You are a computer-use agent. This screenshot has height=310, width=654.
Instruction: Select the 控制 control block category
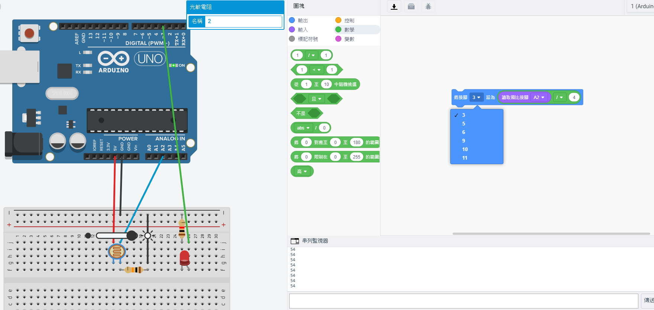coord(349,20)
